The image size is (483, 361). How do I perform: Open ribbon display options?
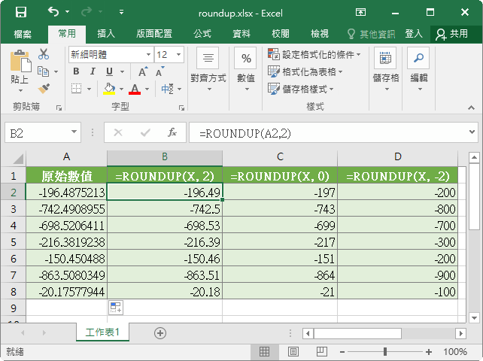click(360, 12)
